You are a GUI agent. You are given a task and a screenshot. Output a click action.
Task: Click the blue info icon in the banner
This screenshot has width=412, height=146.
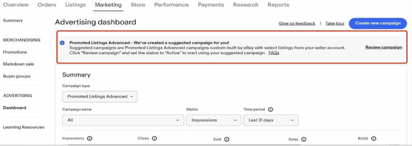[x=62, y=43]
